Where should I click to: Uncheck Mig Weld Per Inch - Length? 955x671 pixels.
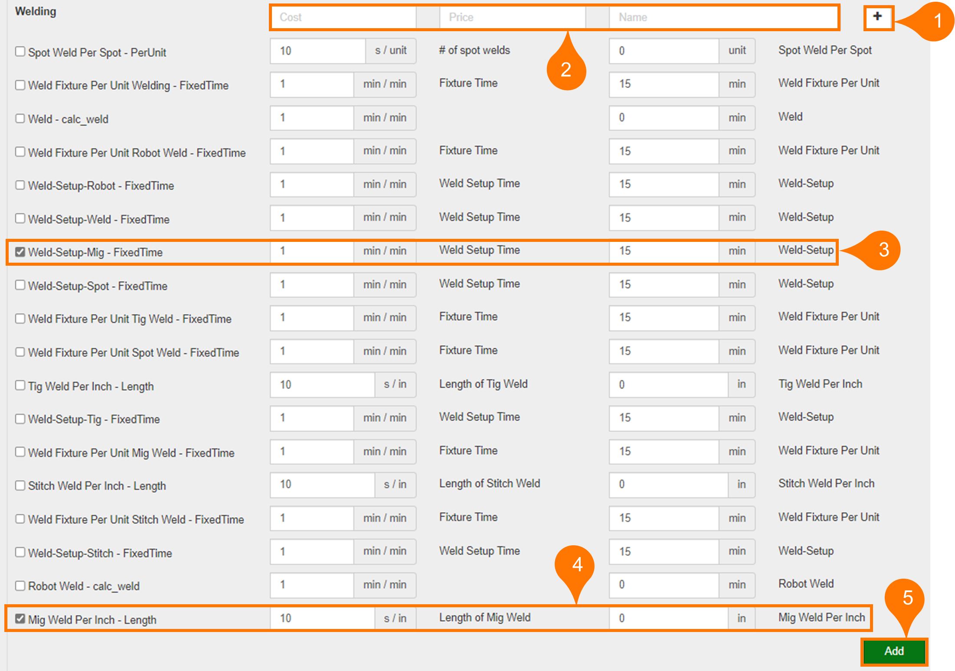click(20, 619)
